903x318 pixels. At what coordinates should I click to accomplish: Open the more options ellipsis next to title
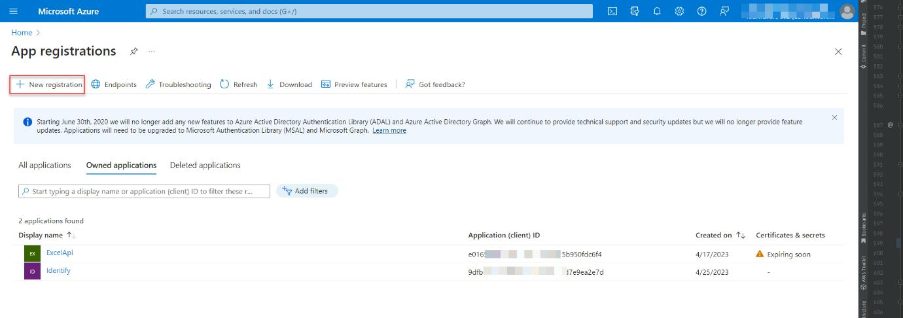pos(152,51)
